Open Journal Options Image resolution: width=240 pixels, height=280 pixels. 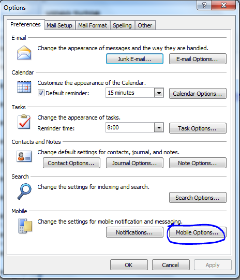[x=134, y=163]
